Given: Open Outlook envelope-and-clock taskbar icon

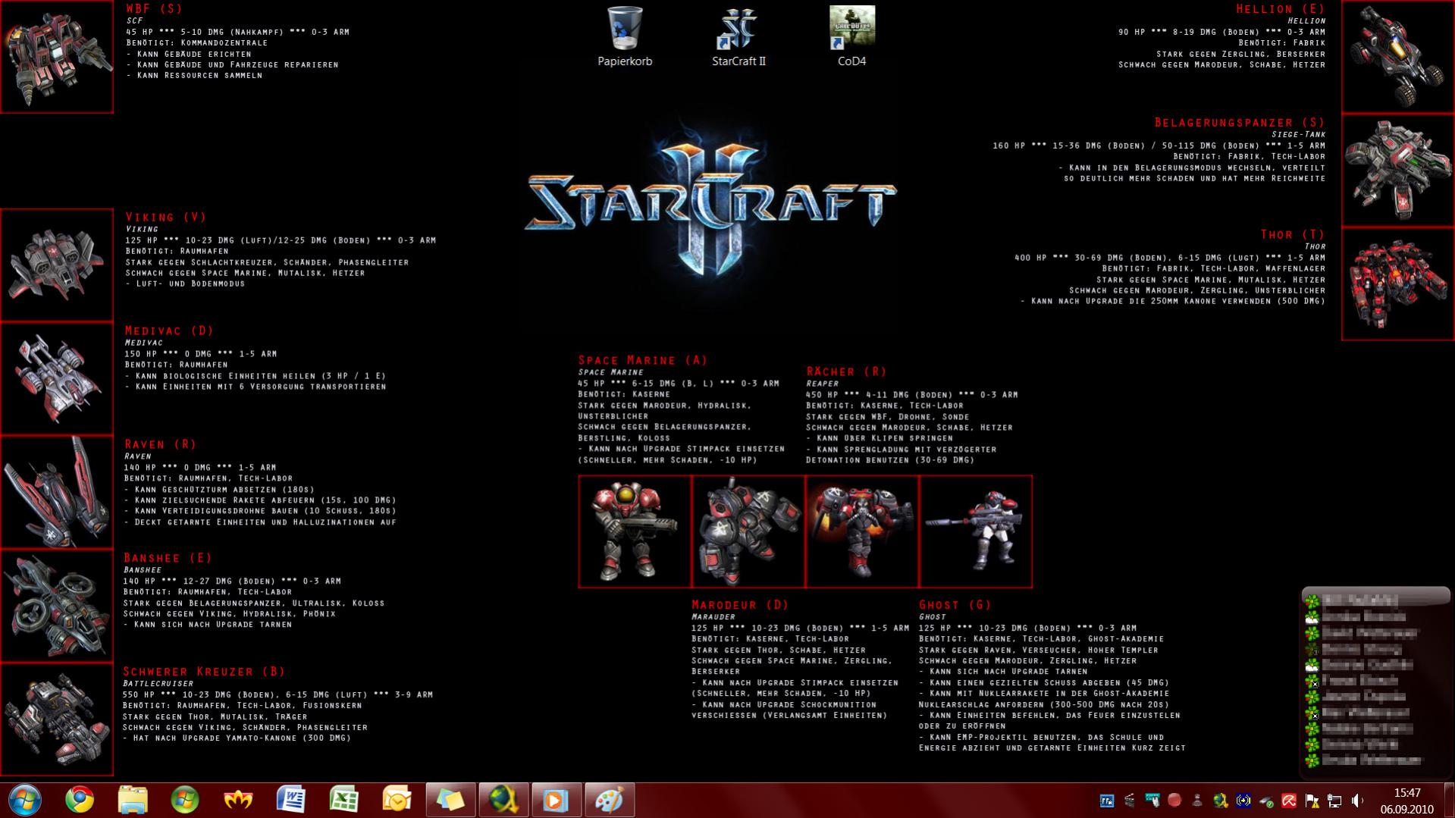Looking at the screenshot, I should [x=397, y=800].
